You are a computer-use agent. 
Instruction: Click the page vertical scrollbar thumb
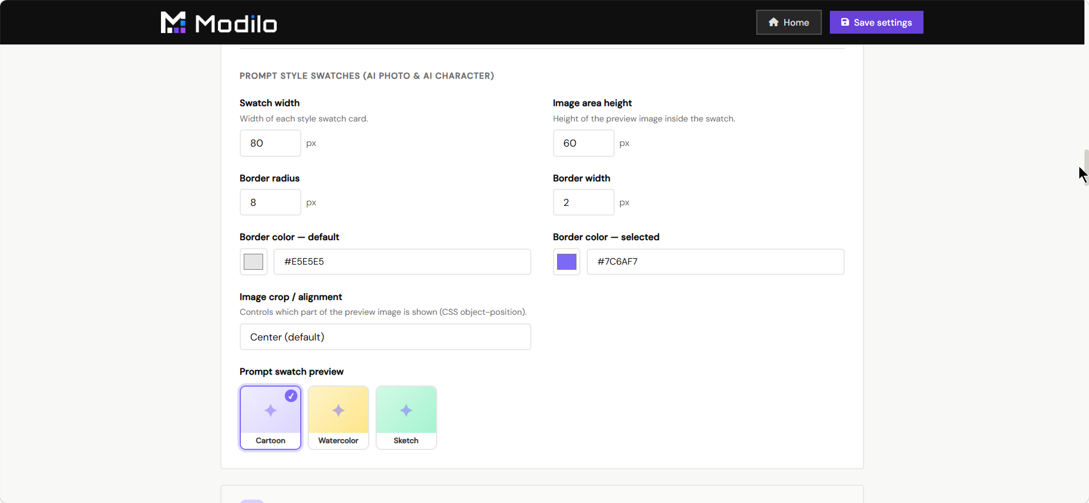(x=1086, y=167)
